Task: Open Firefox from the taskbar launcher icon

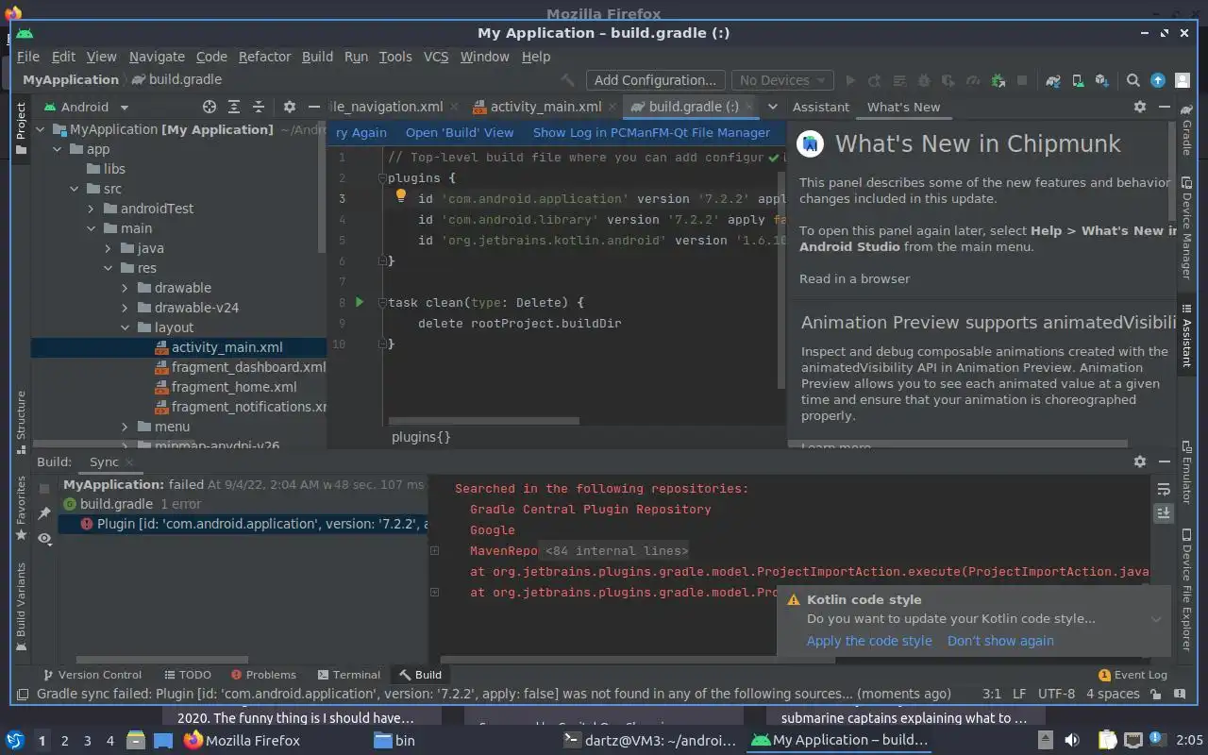Action: point(193,740)
